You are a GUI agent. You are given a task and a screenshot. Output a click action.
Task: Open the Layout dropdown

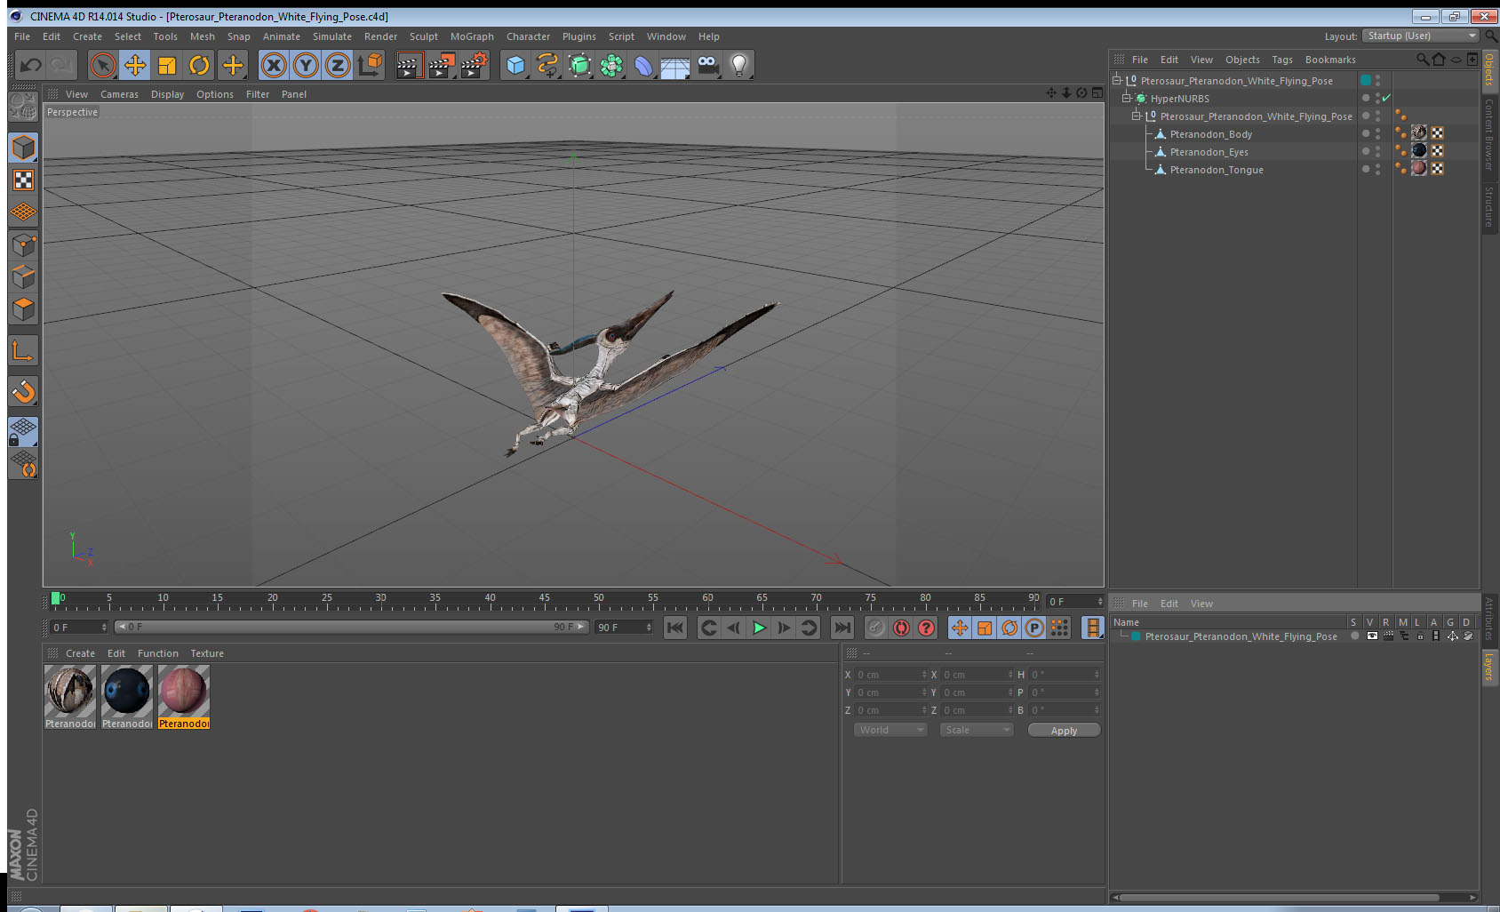click(1422, 36)
